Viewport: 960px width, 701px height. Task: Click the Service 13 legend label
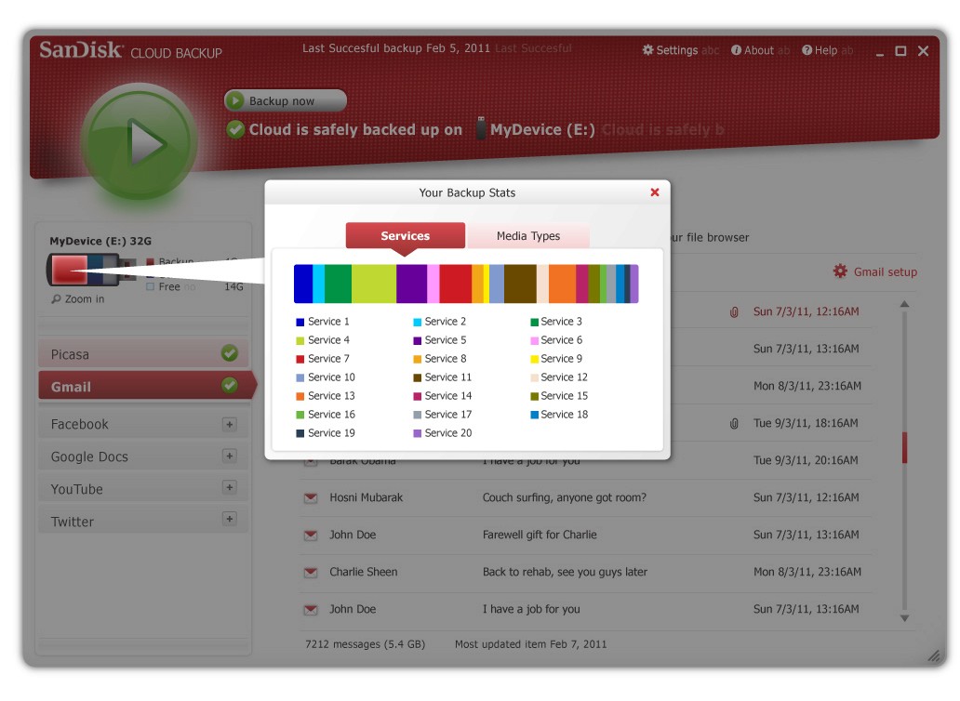pyautogui.click(x=331, y=396)
